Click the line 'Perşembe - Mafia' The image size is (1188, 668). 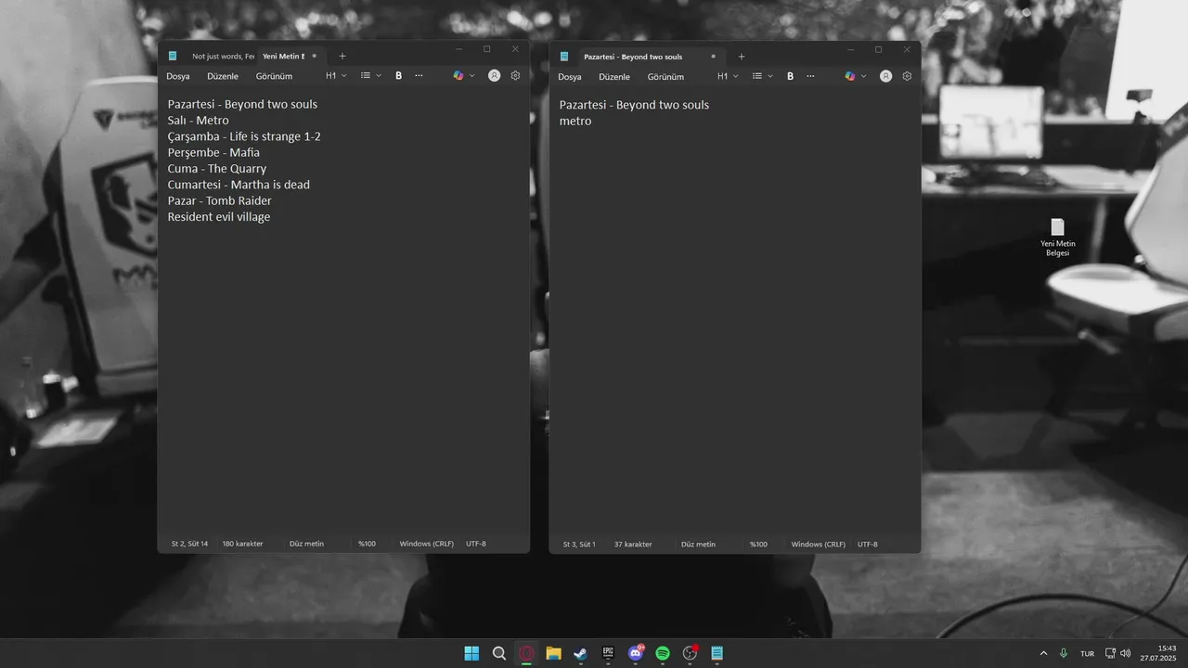[x=213, y=152]
